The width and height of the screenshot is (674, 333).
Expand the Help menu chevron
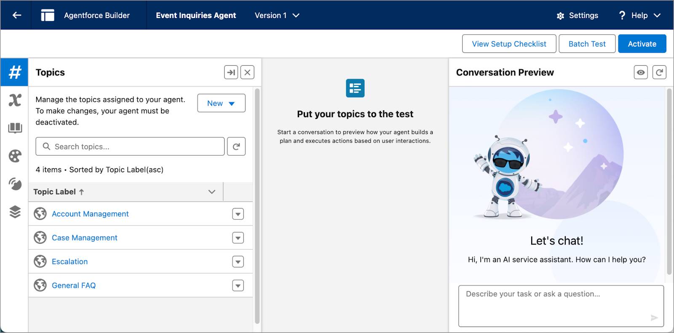[x=657, y=15]
